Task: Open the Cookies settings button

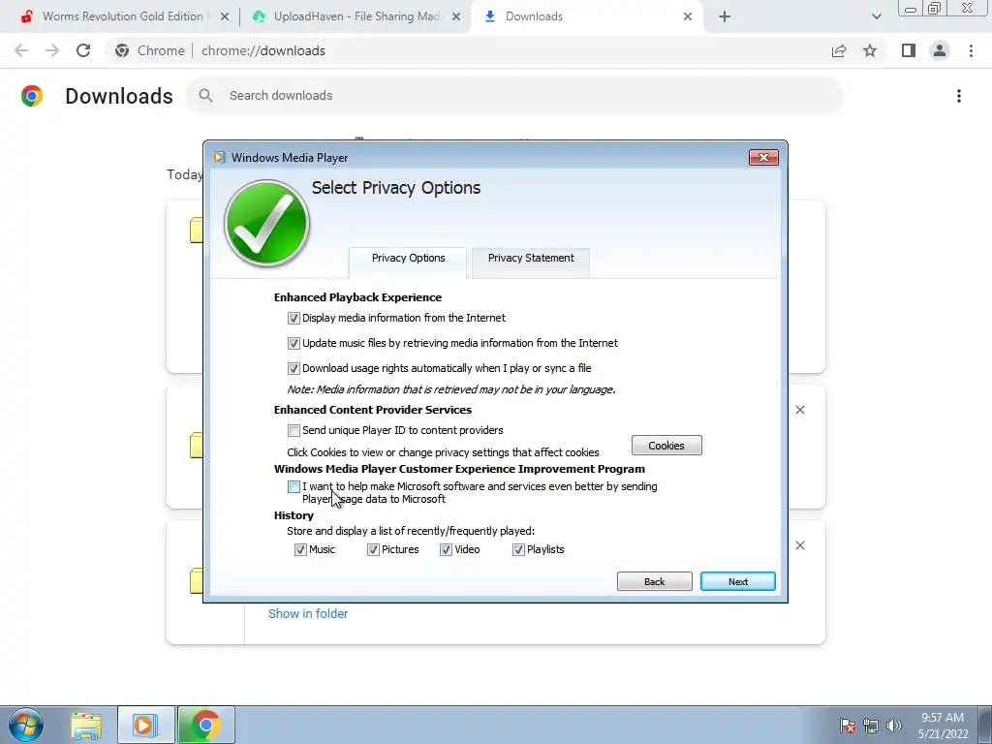Action: tap(666, 446)
